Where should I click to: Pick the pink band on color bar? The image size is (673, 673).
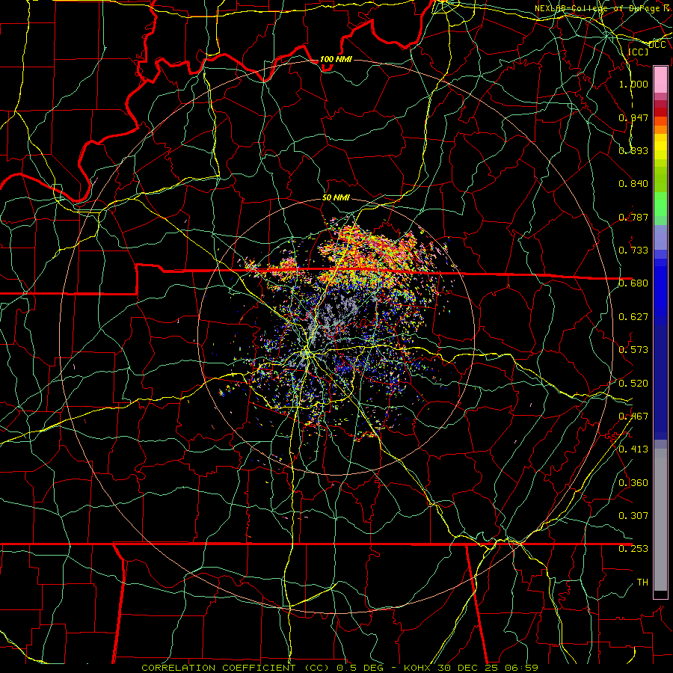point(660,79)
